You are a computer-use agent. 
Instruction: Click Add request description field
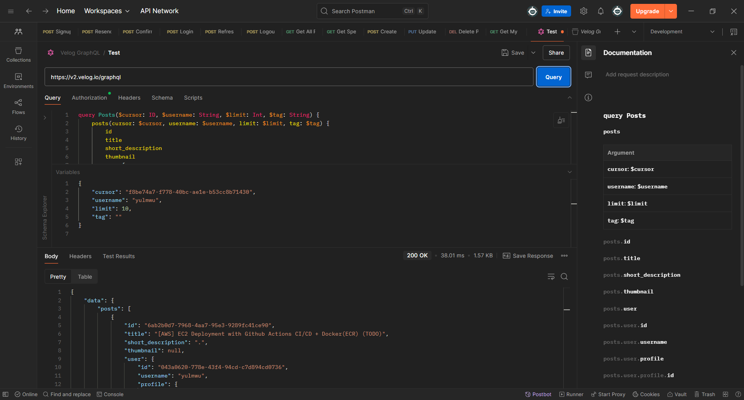[x=637, y=74]
